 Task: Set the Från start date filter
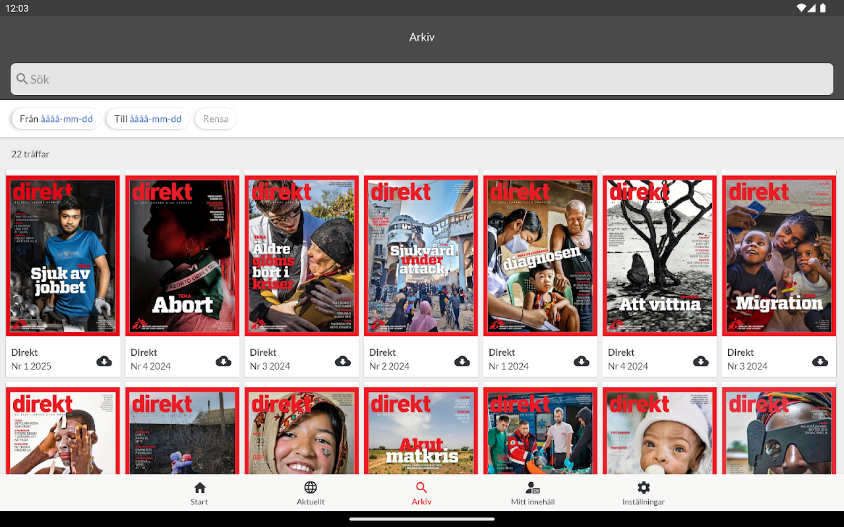pos(56,119)
